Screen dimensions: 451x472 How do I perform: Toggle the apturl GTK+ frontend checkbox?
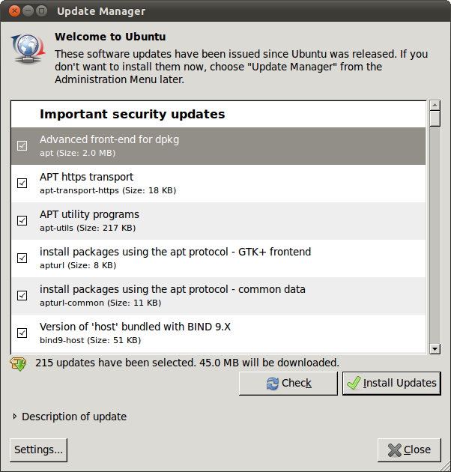coord(22,258)
